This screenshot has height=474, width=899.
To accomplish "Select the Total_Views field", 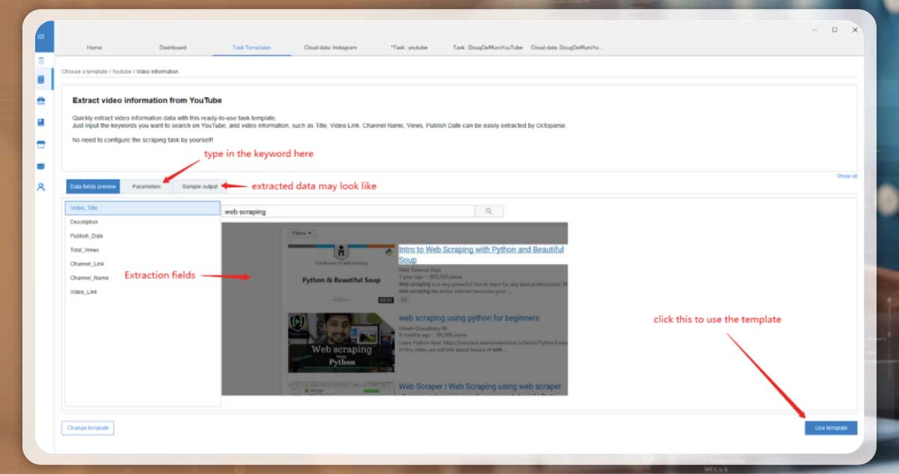I will 143,250.
